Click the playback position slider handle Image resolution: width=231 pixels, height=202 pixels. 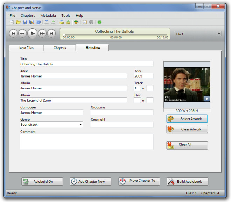coord(64,35)
